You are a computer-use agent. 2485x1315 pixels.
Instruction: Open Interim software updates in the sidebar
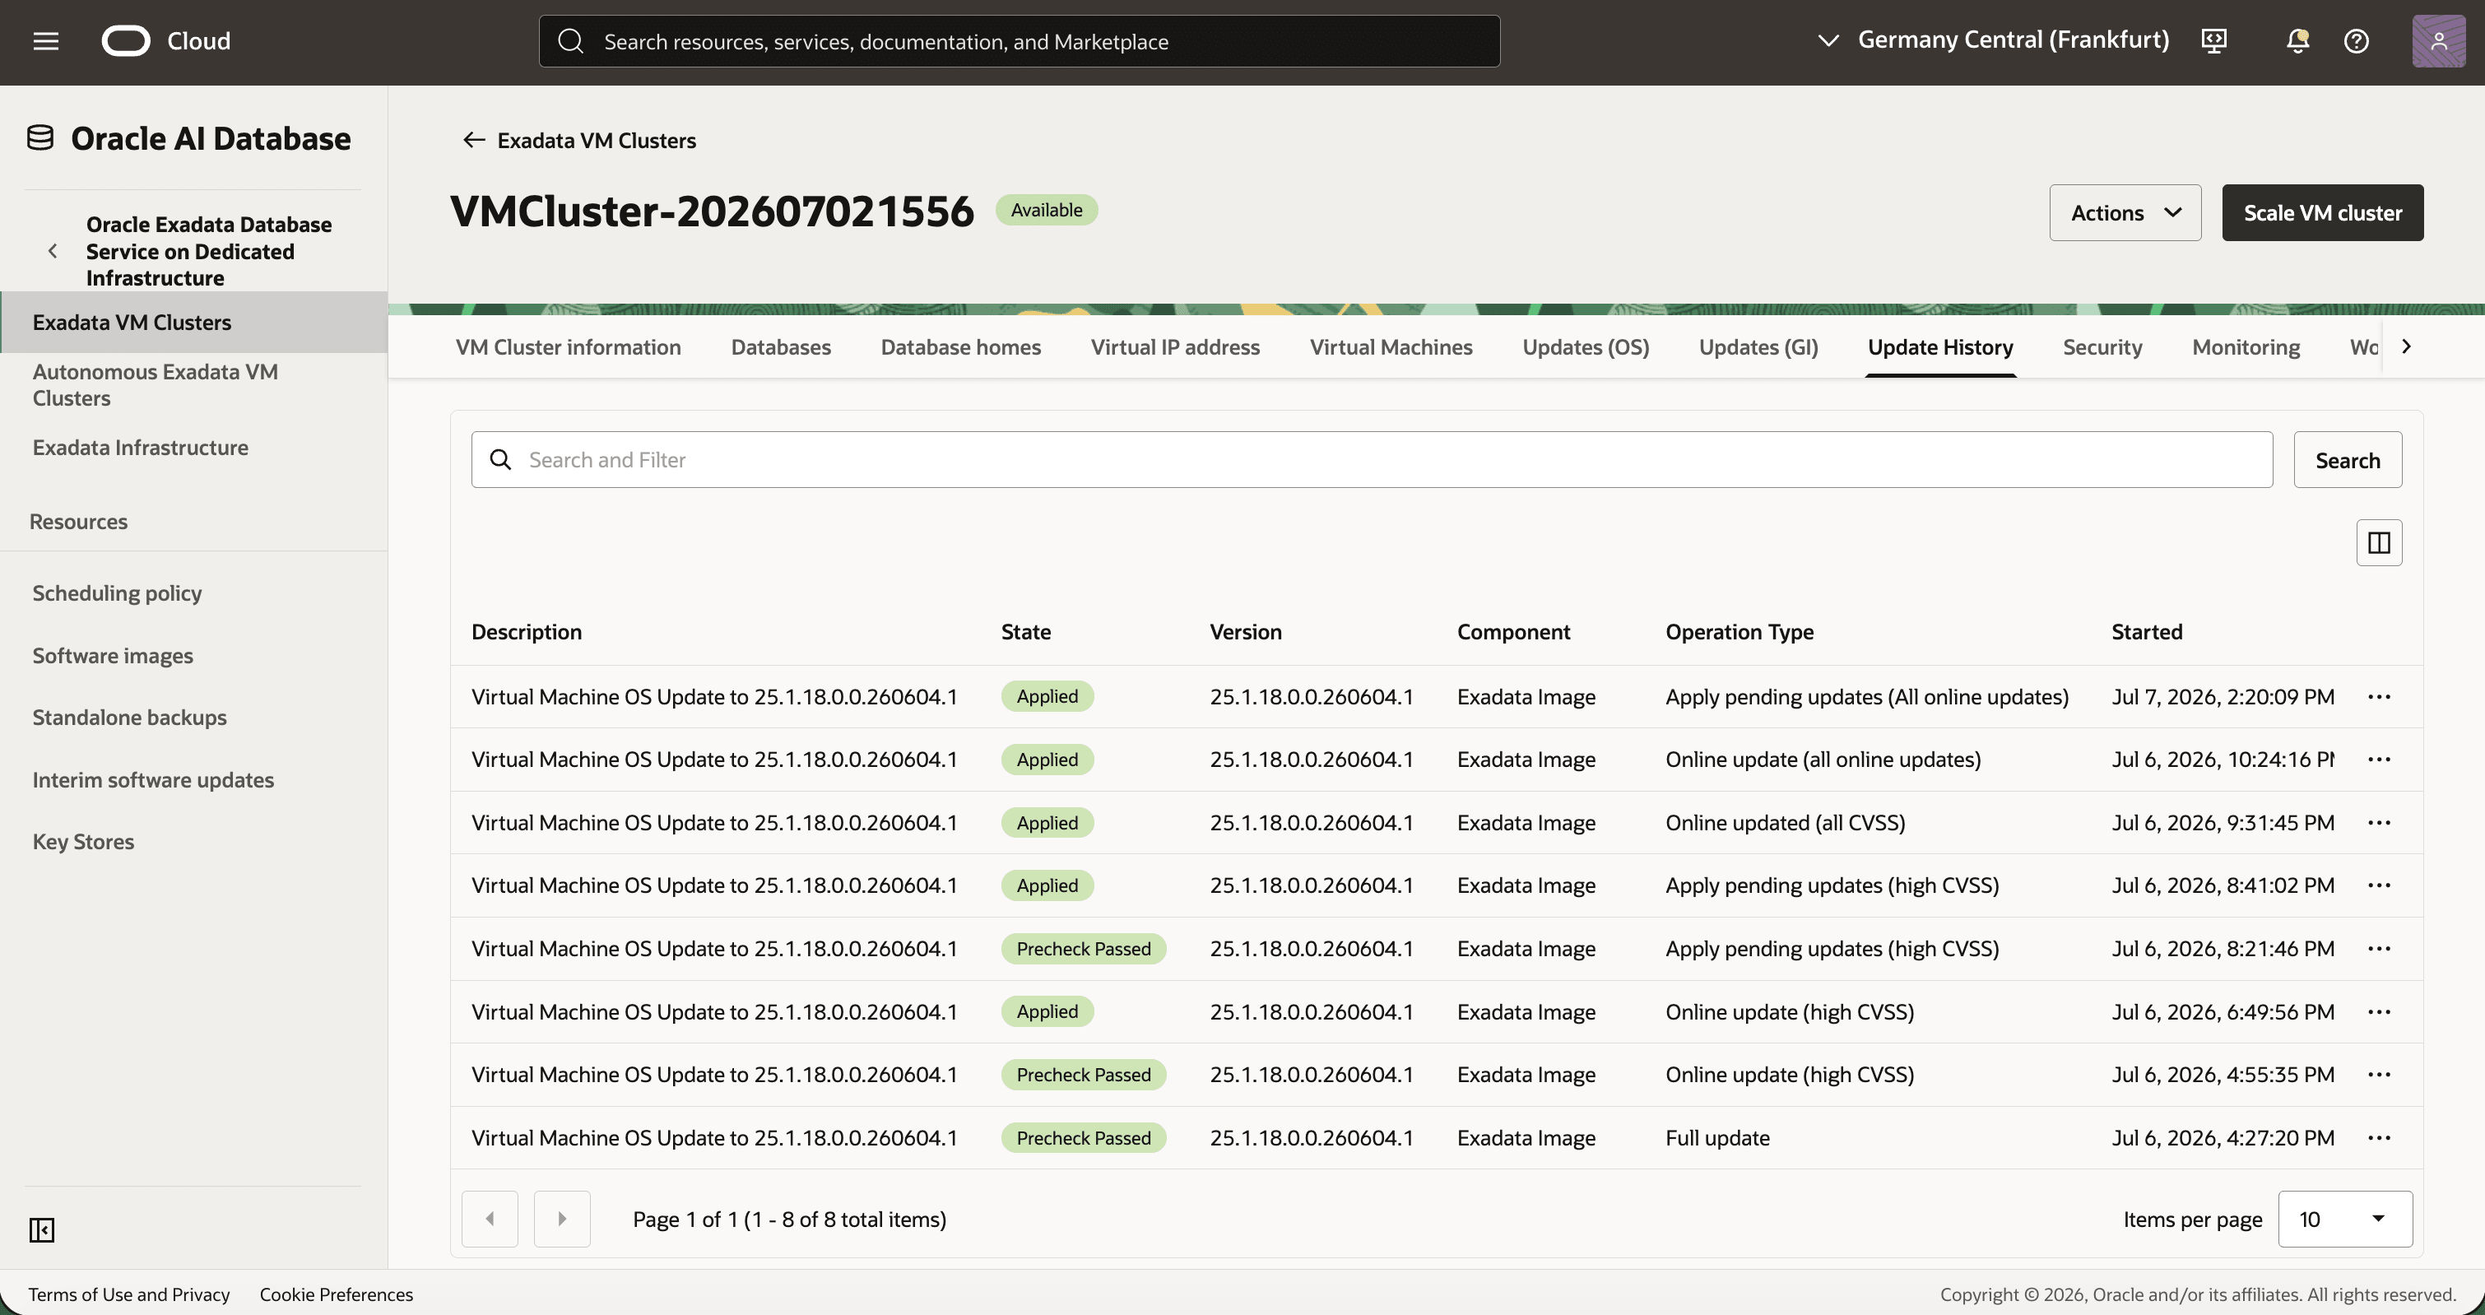152,780
